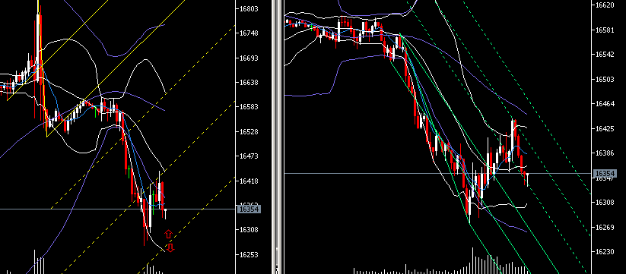The height and width of the screenshot is (274, 626).
Task: Click the 16425 price label on right chart axis
Action: point(605,129)
